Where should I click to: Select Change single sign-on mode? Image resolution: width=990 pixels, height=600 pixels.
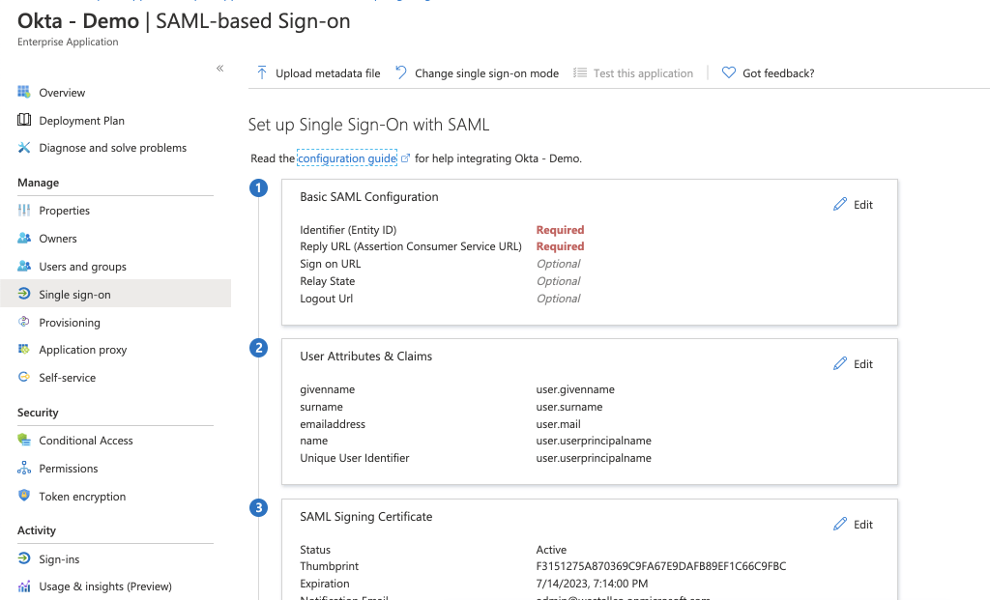click(477, 73)
